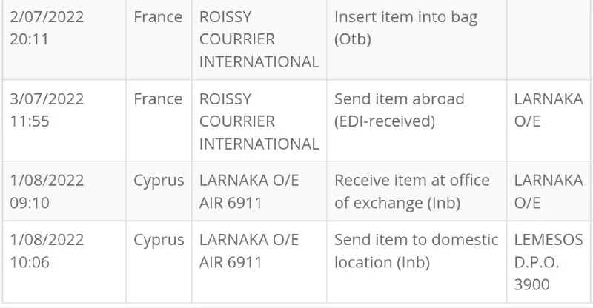This screenshot has height=308, width=593.
Task: Click the 'Send item abroad (EDI-received)' event
Action: (400, 110)
